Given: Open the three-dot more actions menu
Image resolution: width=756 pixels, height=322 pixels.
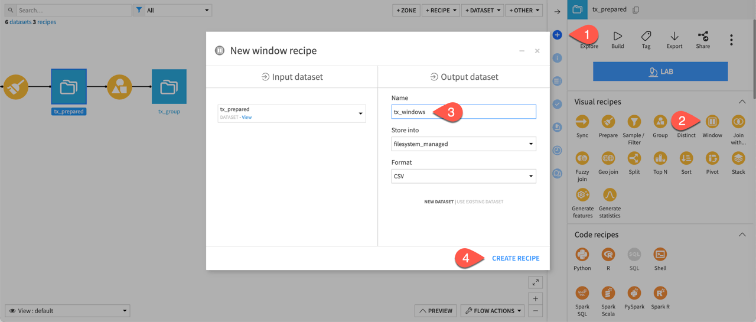Looking at the screenshot, I should (x=731, y=40).
